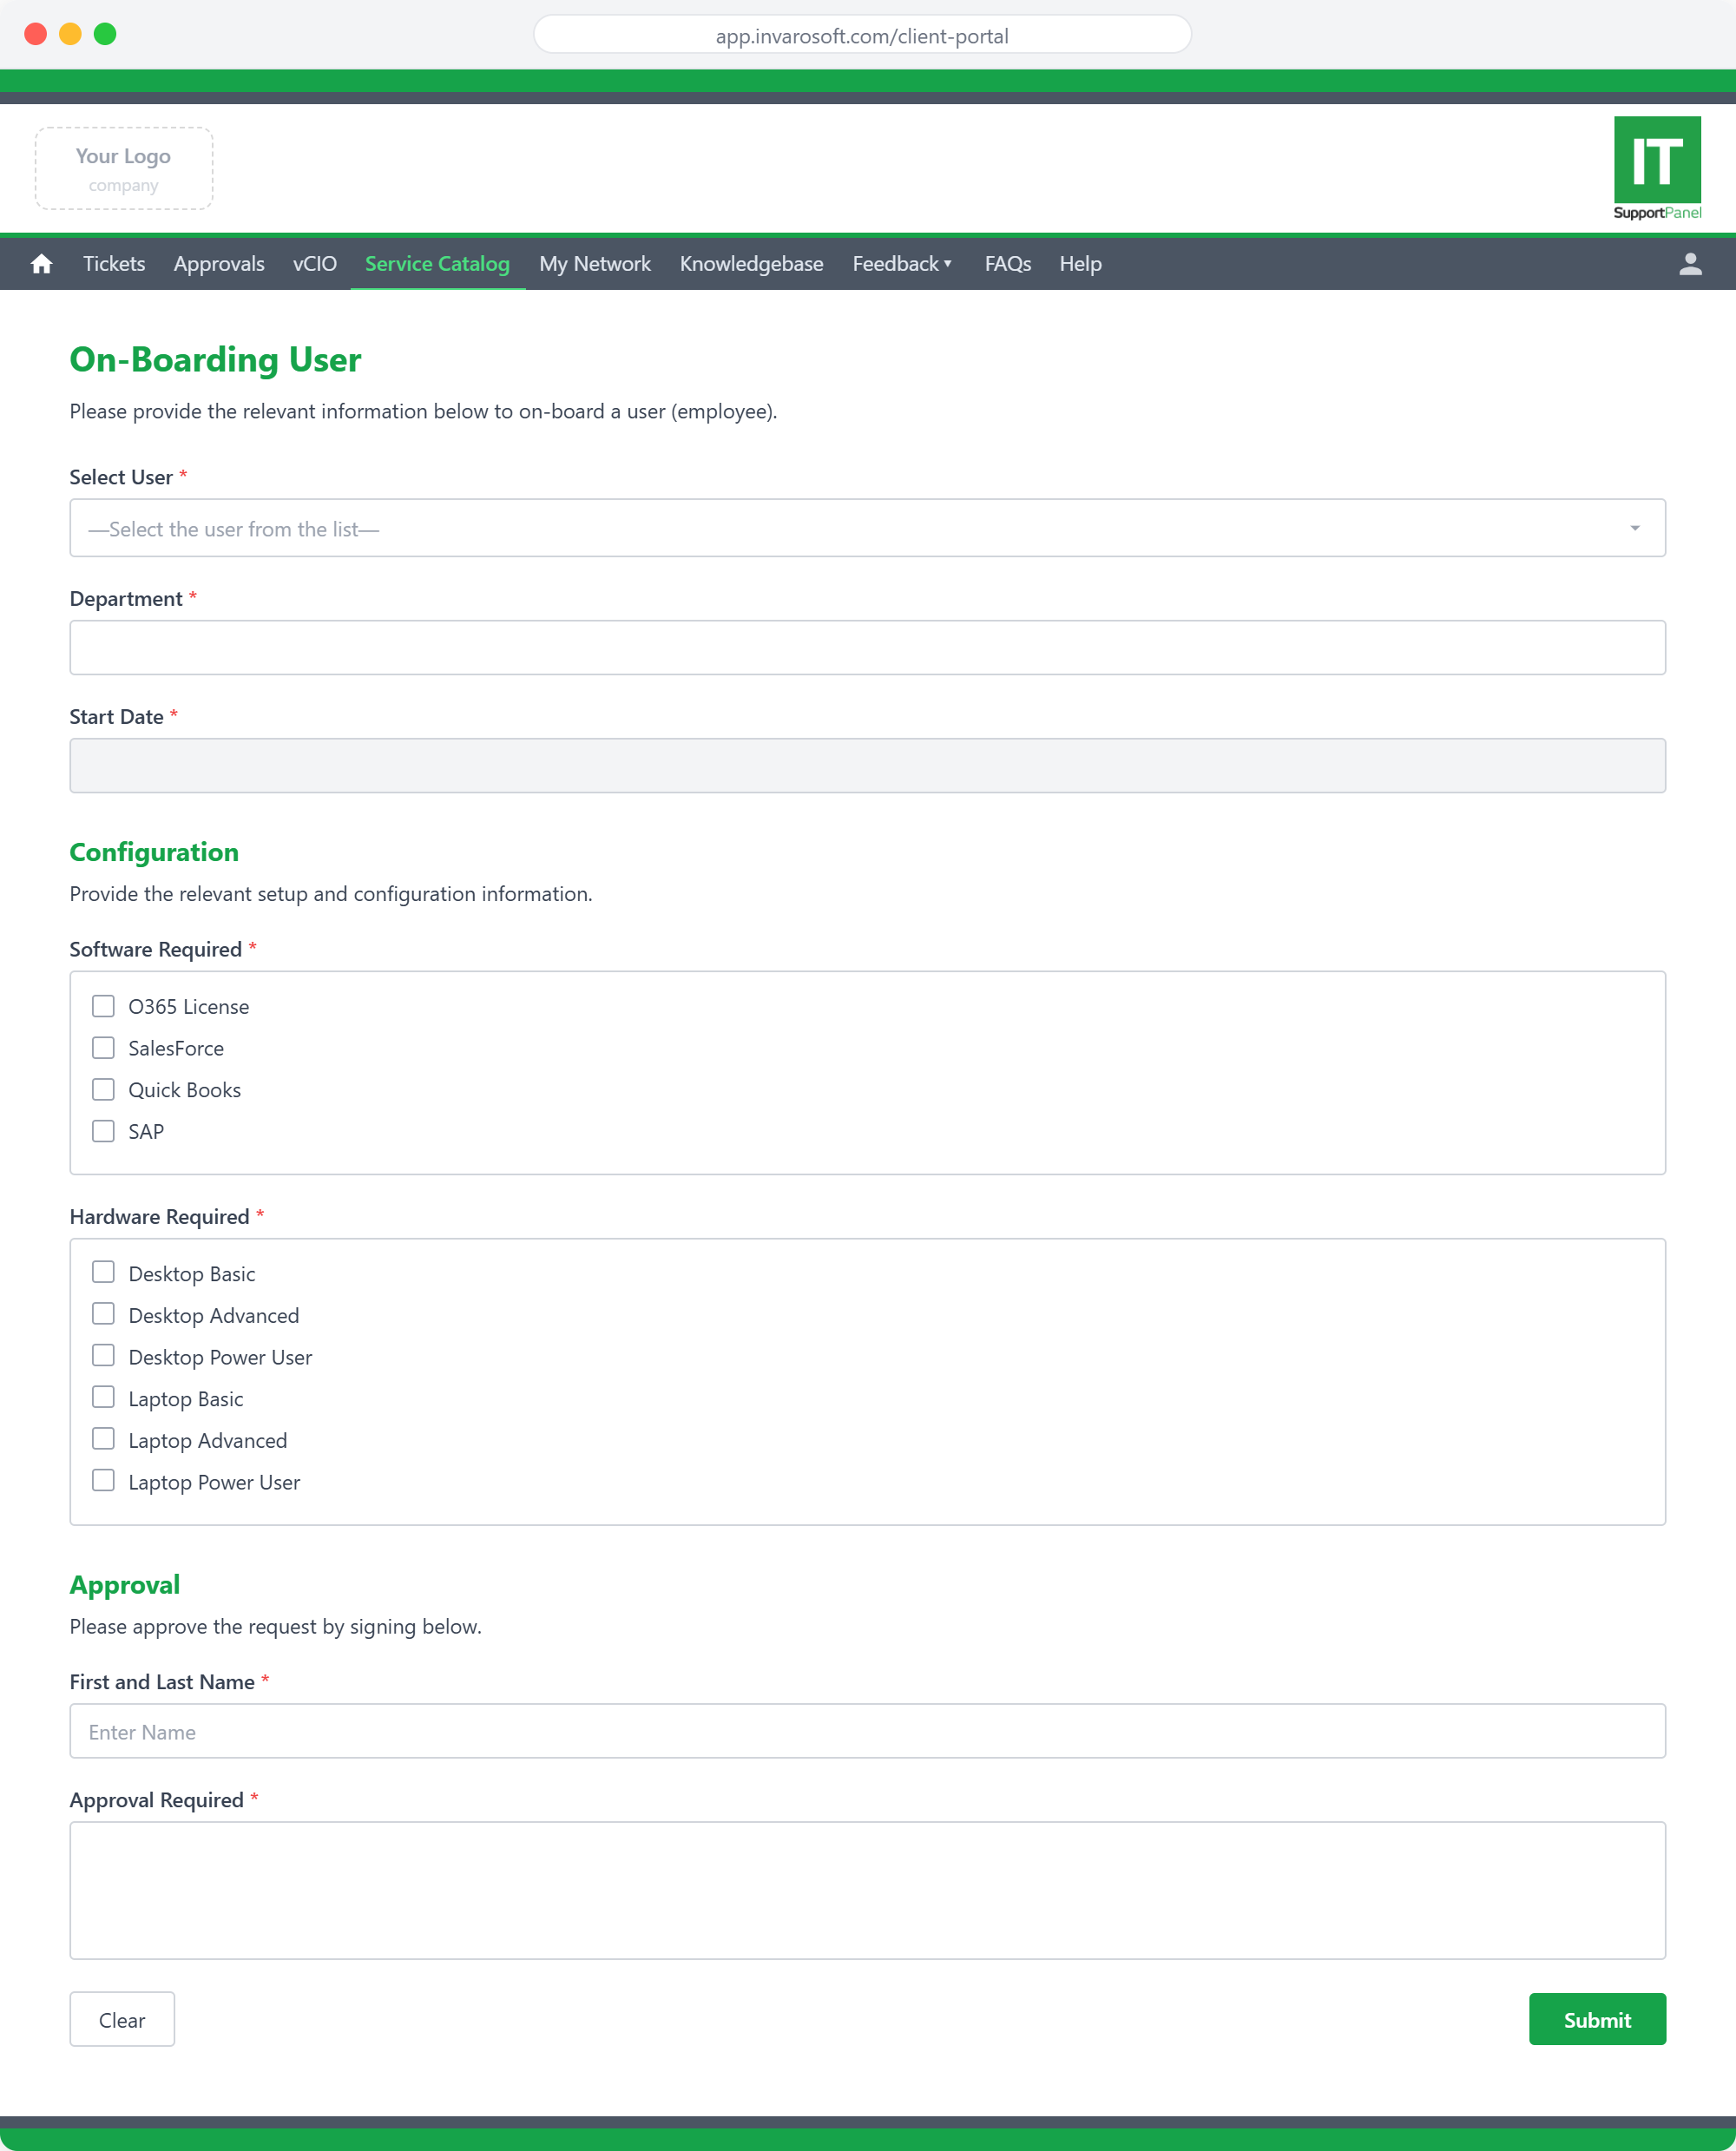Select Desktop Power User checkbox
Viewport: 1736px width, 2151px height.
pyautogui.click(x=103, y=1356)
